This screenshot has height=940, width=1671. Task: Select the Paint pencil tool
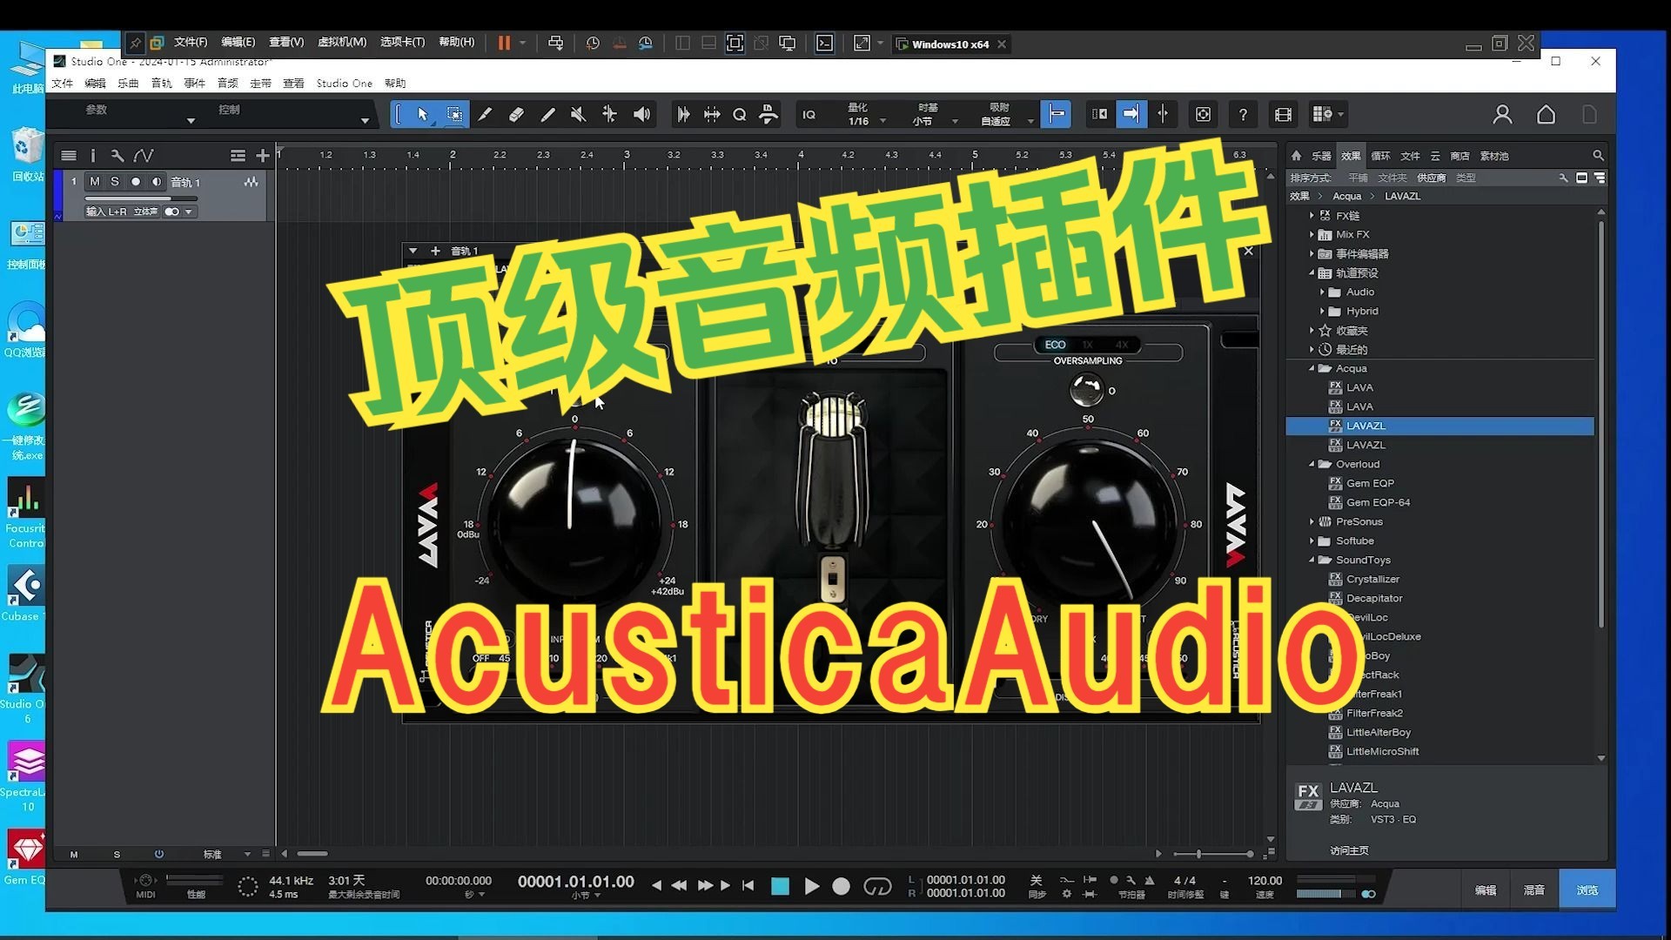coord(547,114)
